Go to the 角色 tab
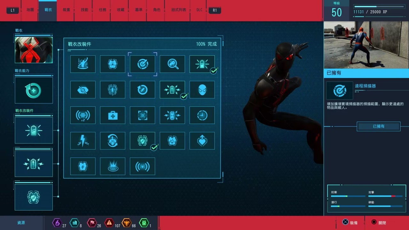Viewport: 409px width, 230px height. (157, 10)
